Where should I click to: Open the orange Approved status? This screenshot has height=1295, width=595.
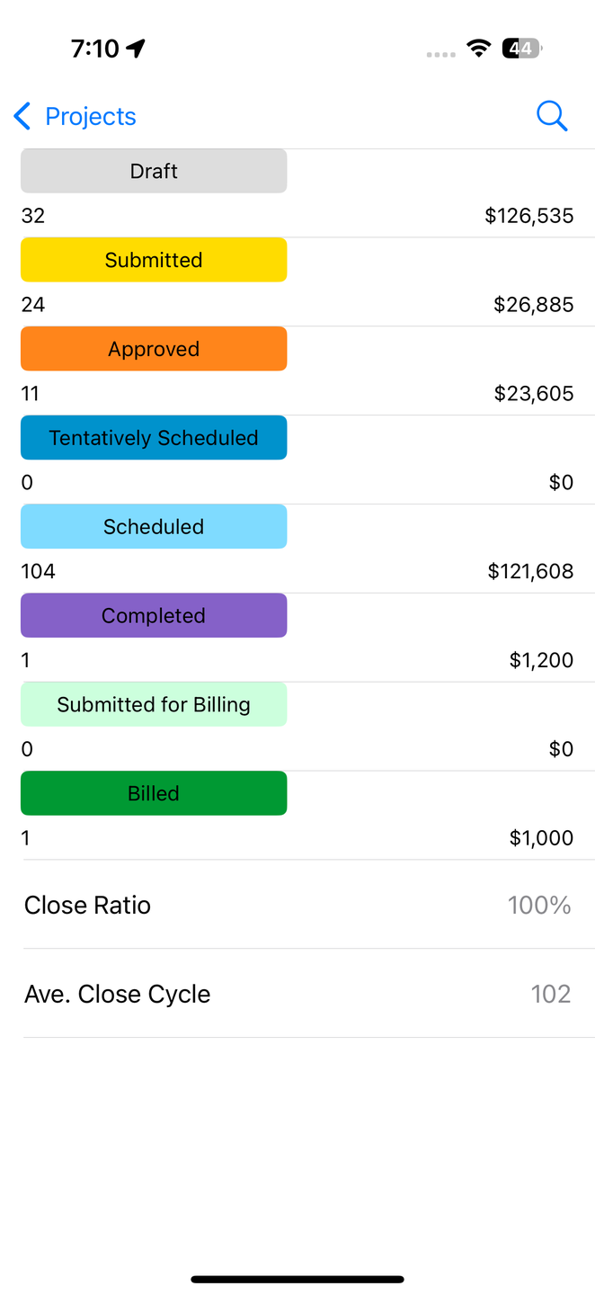(154, 349)
